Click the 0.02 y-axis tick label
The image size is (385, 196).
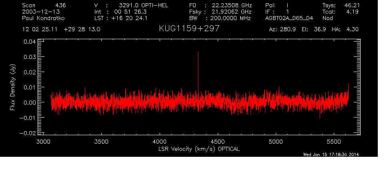pos(30,72)
